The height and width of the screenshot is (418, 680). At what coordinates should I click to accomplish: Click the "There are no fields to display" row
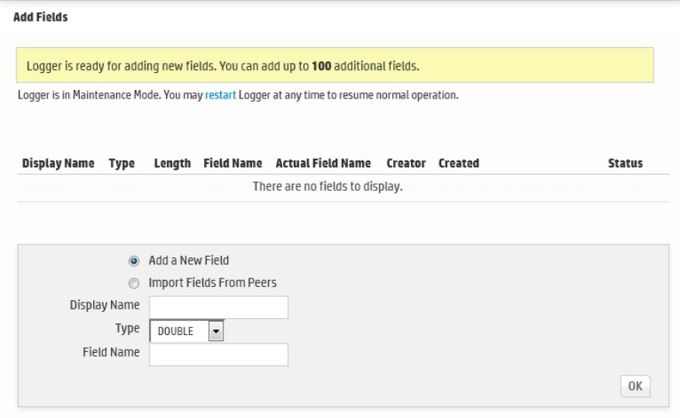[x=327, y=187]
